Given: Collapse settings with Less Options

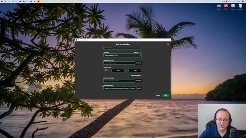Looking at the screenshot, I should point(136,76).
